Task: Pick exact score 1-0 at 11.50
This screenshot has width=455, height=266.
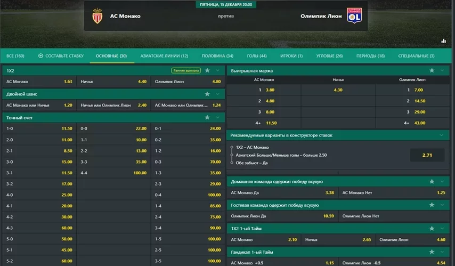Action: [x=39, y=128]
